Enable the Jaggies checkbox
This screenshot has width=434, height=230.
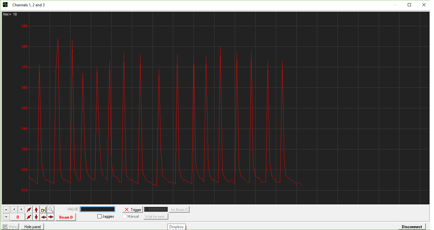[x=100, y=216]
